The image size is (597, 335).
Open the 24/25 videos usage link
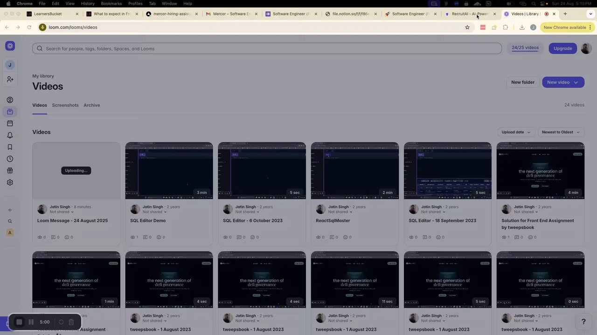pos(525,48)
